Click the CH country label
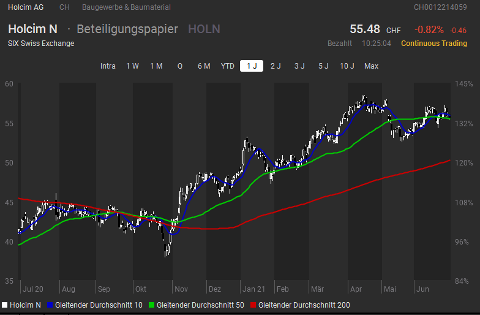Viewport: 480px width, 315px height. tap(64, 7)
